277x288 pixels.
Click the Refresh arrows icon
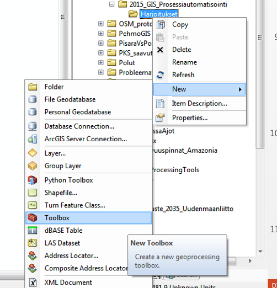(x=160, y=75)
